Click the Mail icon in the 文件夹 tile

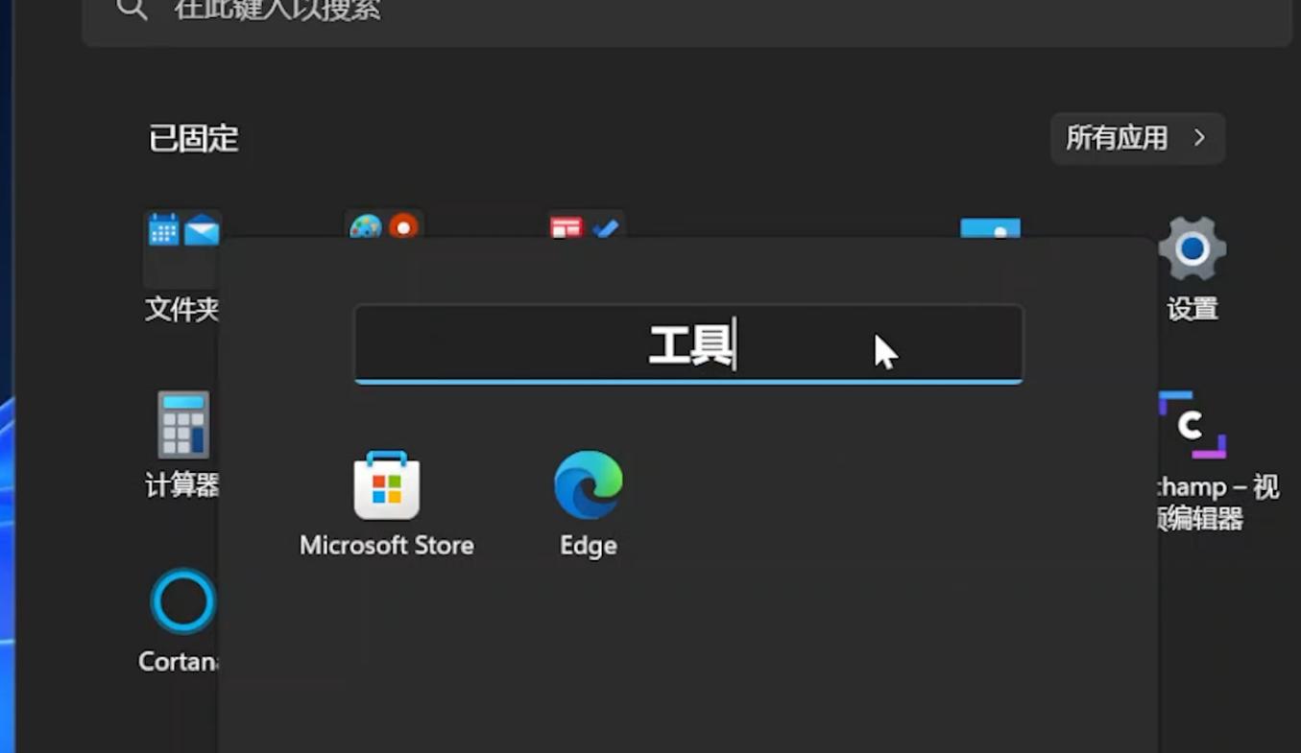tap(204, 227)
